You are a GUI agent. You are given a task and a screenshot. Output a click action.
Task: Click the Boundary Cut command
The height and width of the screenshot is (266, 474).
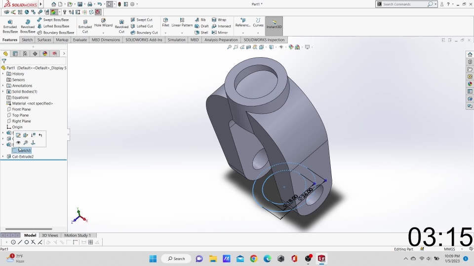point(144,33)
